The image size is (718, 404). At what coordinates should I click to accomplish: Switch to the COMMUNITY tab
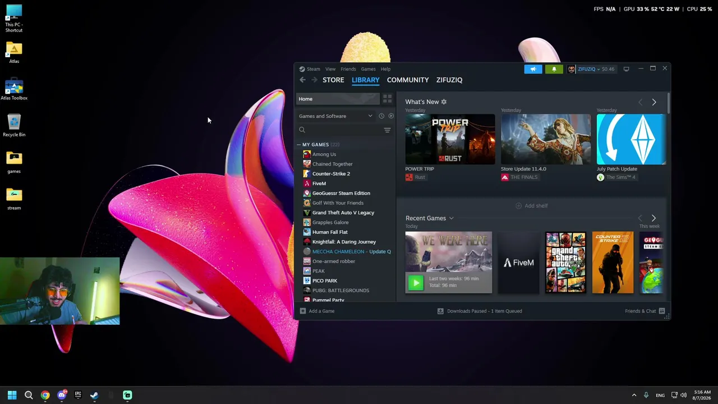click(408, 80)
